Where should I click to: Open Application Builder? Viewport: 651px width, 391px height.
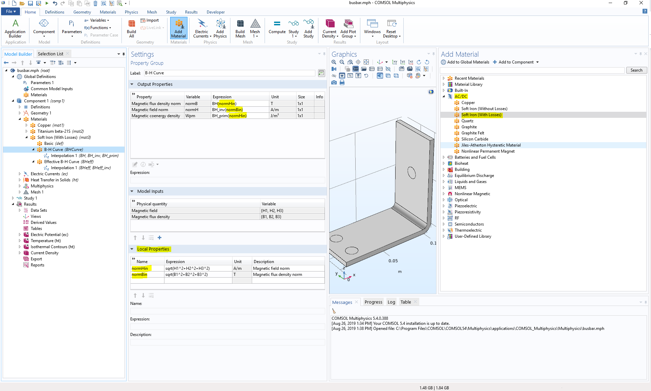15,28
